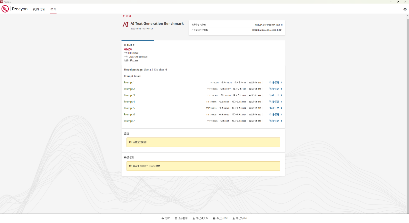Click the 系统信息 section heading
This screenshot has width=409, height=223.
[x=129, y=157]
